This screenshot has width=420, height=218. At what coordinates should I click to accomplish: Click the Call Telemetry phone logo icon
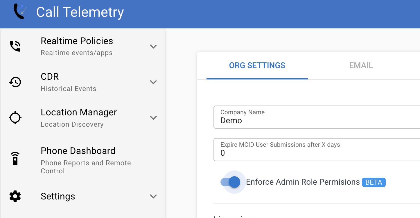click(x=20, y=12)
